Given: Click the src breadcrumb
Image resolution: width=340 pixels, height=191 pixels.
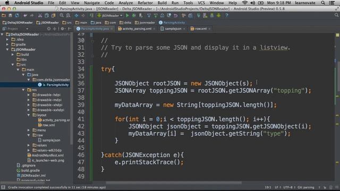Looking at the screenshot, I should [x=67, y=22].
